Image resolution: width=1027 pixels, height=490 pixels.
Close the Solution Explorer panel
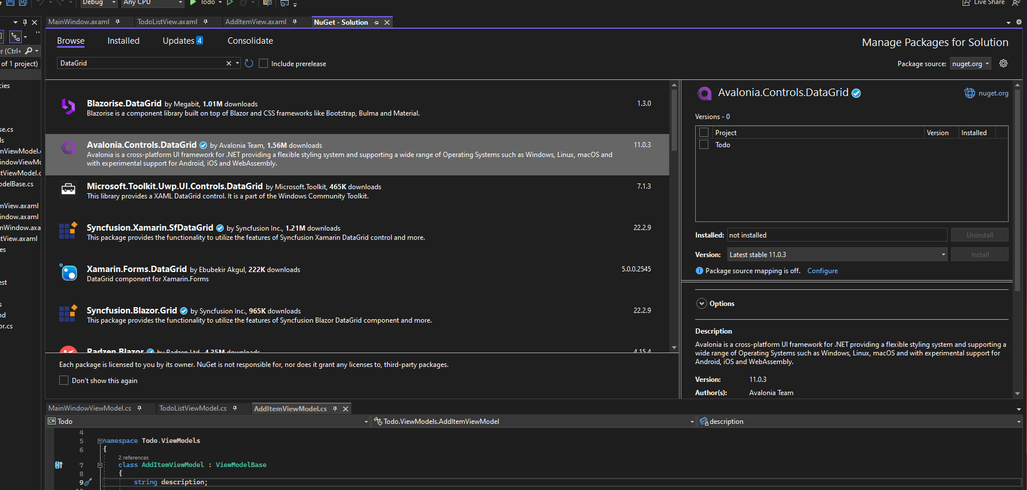point(35,22)
